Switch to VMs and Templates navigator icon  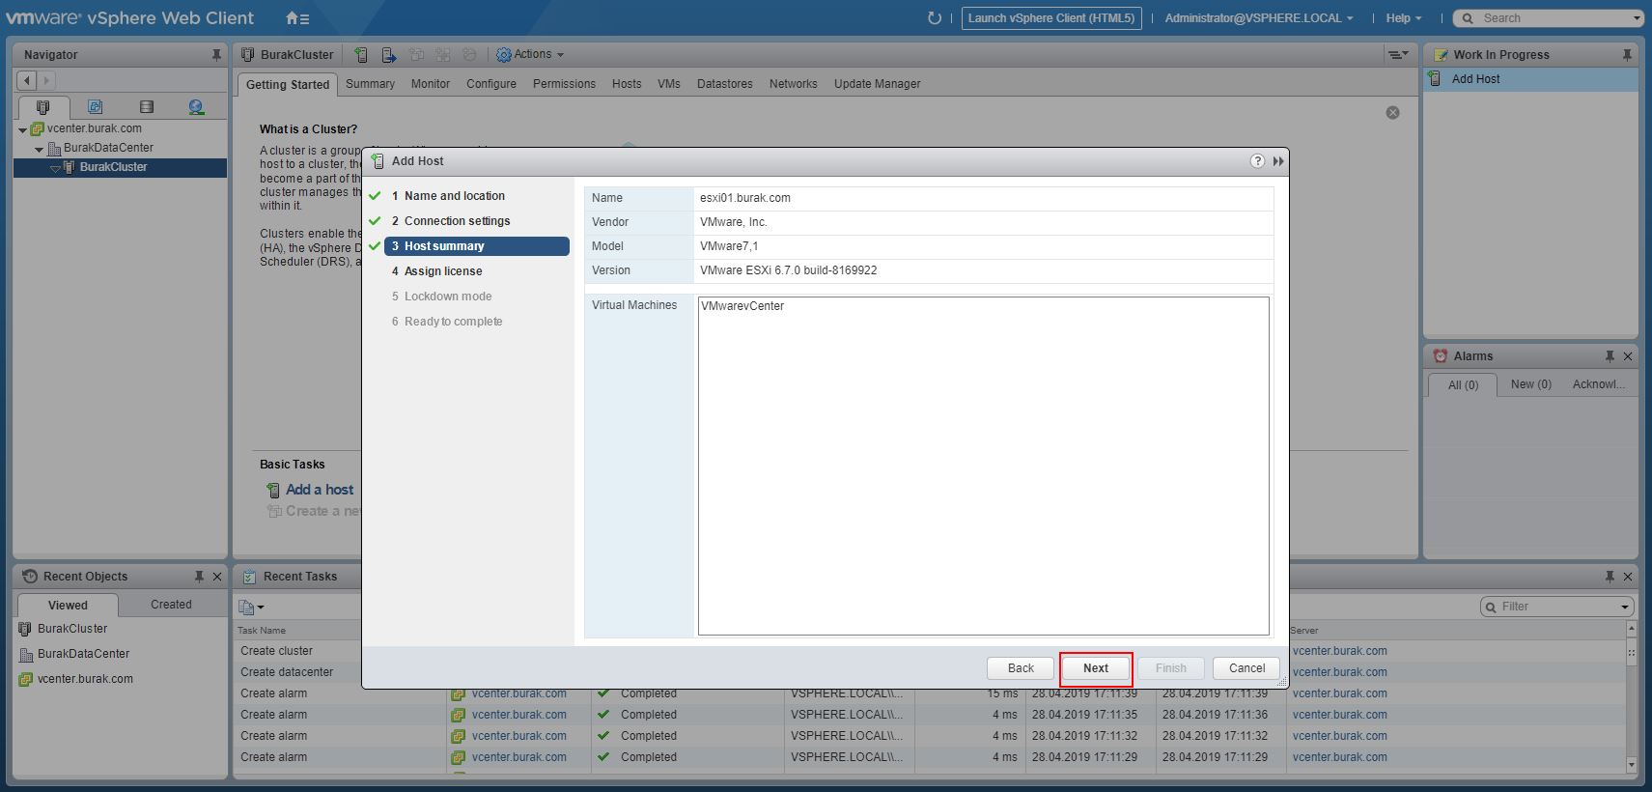[95, 107]
